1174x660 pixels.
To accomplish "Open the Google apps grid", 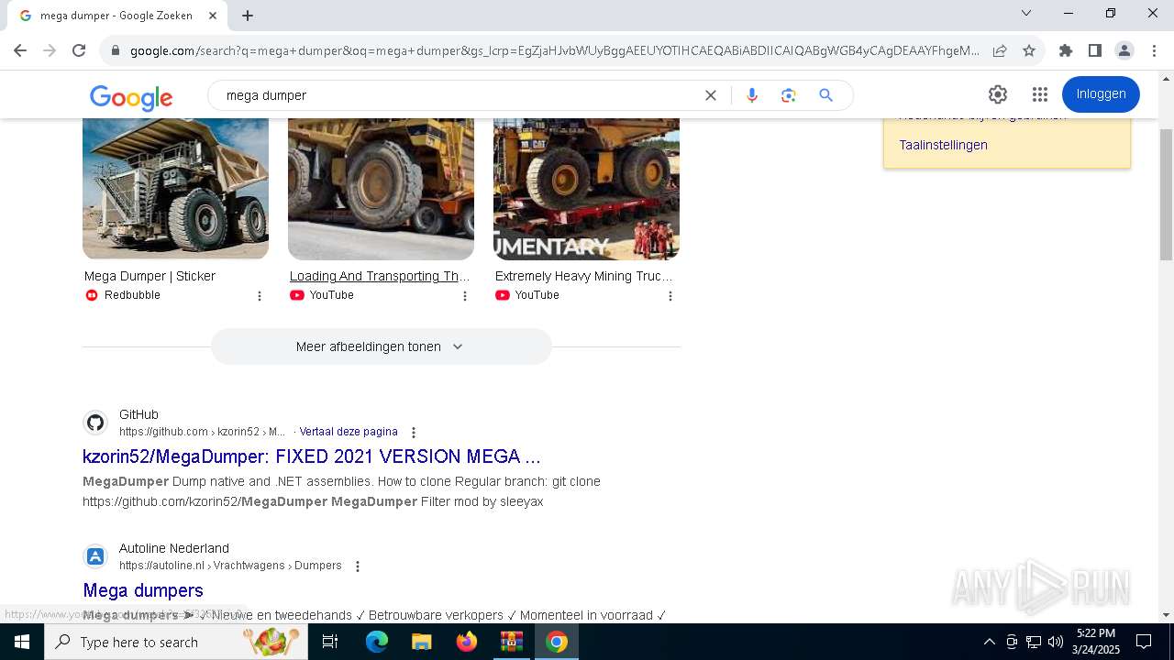I will [1039, 94].
